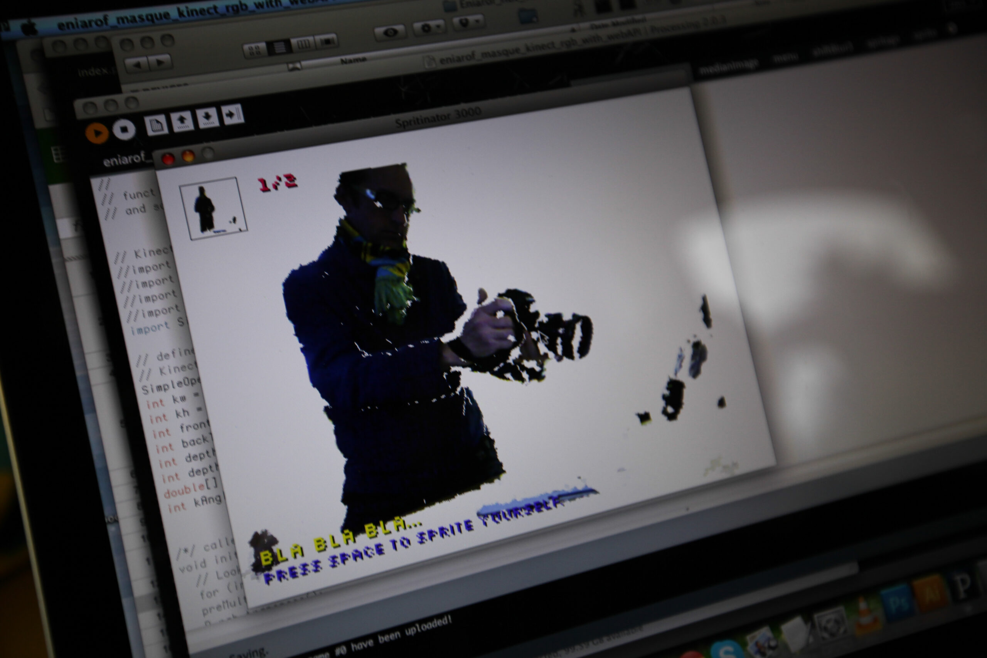Open the Boot Camp style gray diamond Dock icon
This screenshot has height=658, width=987.
pos(830,624)
